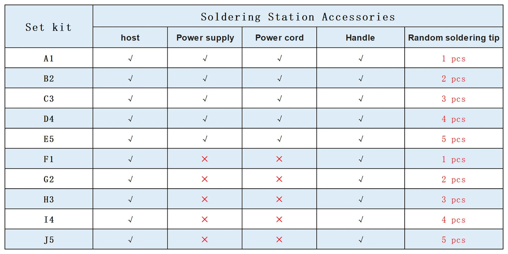This screenshot has width=508, height=254.
Task: Click the 5 pcs value in row E5
Action: tap(454, 139)
